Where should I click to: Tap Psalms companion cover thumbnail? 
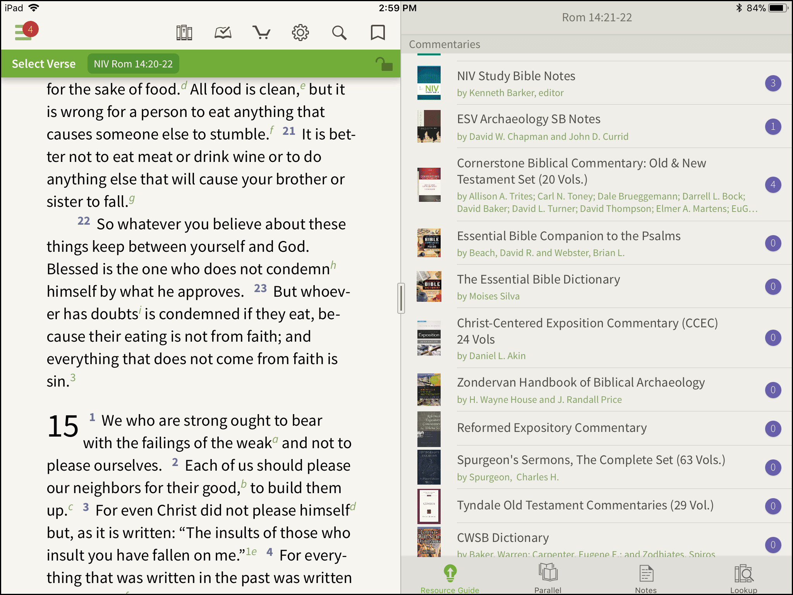tap(429, 243)
